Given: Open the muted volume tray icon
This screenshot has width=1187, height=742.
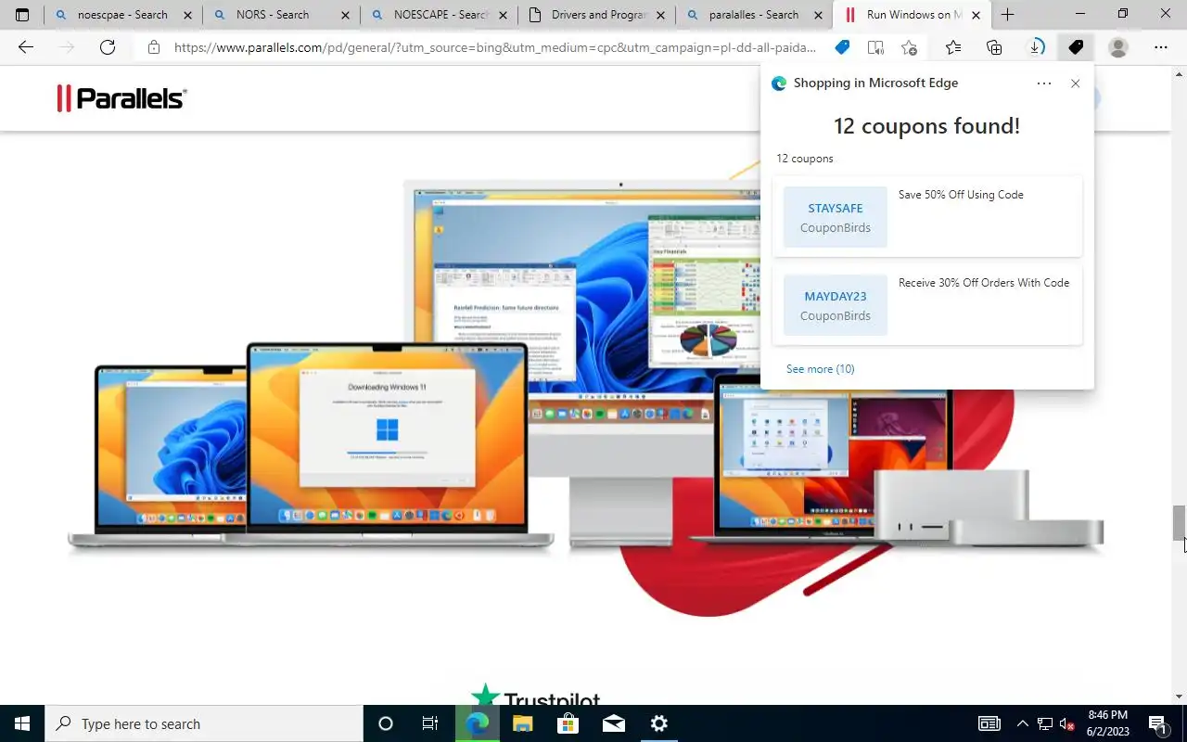Looking at the screenshot, I should tap(1066, 723).
